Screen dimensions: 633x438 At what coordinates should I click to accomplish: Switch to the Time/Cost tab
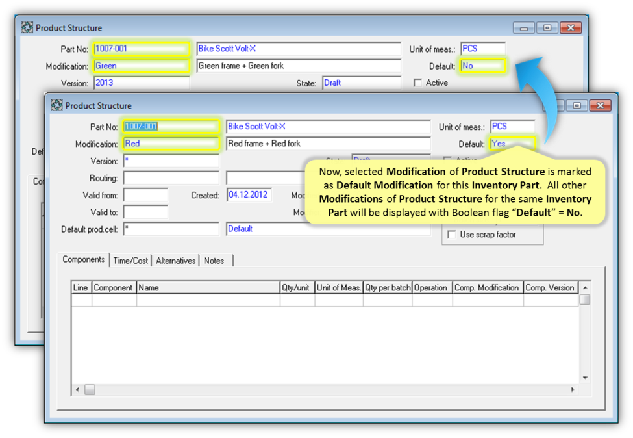[x=130, y=261]
